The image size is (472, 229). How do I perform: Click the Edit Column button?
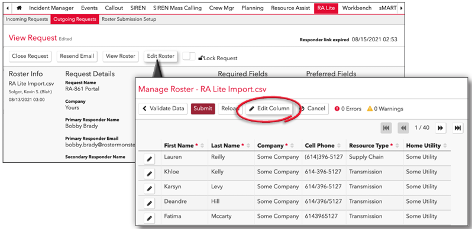(x=269, y=109)
